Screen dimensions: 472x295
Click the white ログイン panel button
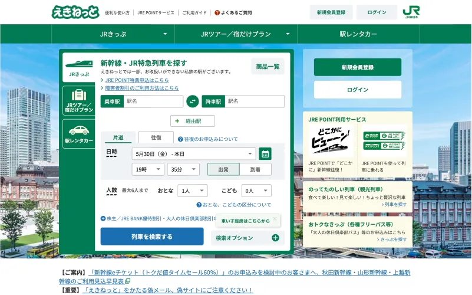(358, 90)
